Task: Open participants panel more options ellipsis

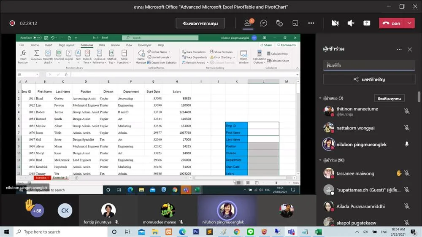Action: pyautogui.click(x=399, y=49)
